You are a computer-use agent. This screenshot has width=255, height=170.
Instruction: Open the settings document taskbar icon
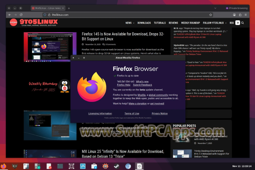[x=140, y=166]
